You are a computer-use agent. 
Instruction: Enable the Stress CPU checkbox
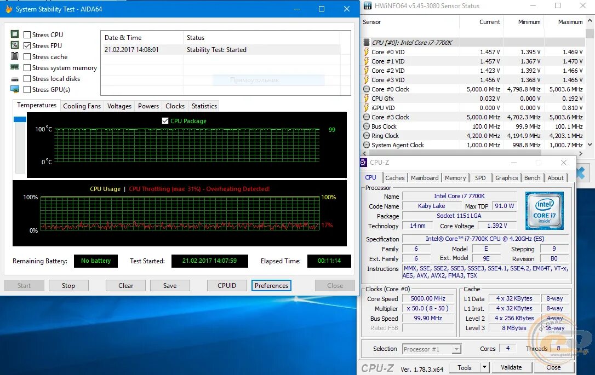click(27, 34)
